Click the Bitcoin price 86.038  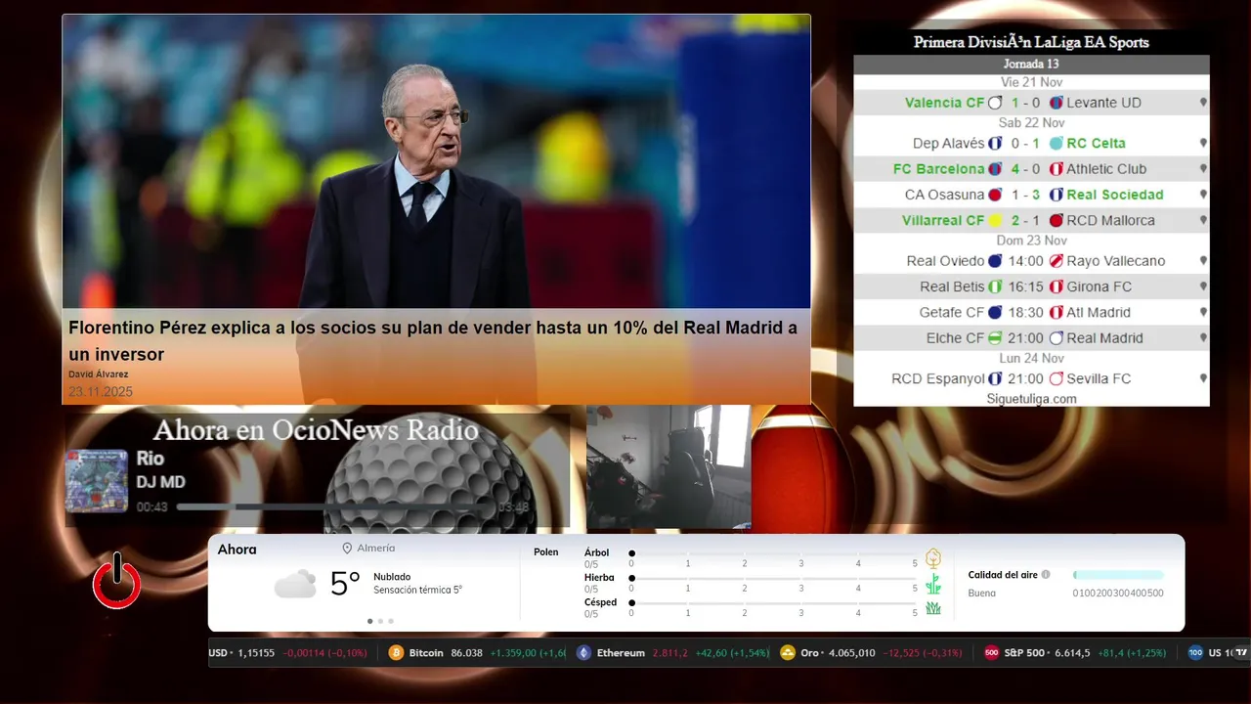tap(466, 653)
